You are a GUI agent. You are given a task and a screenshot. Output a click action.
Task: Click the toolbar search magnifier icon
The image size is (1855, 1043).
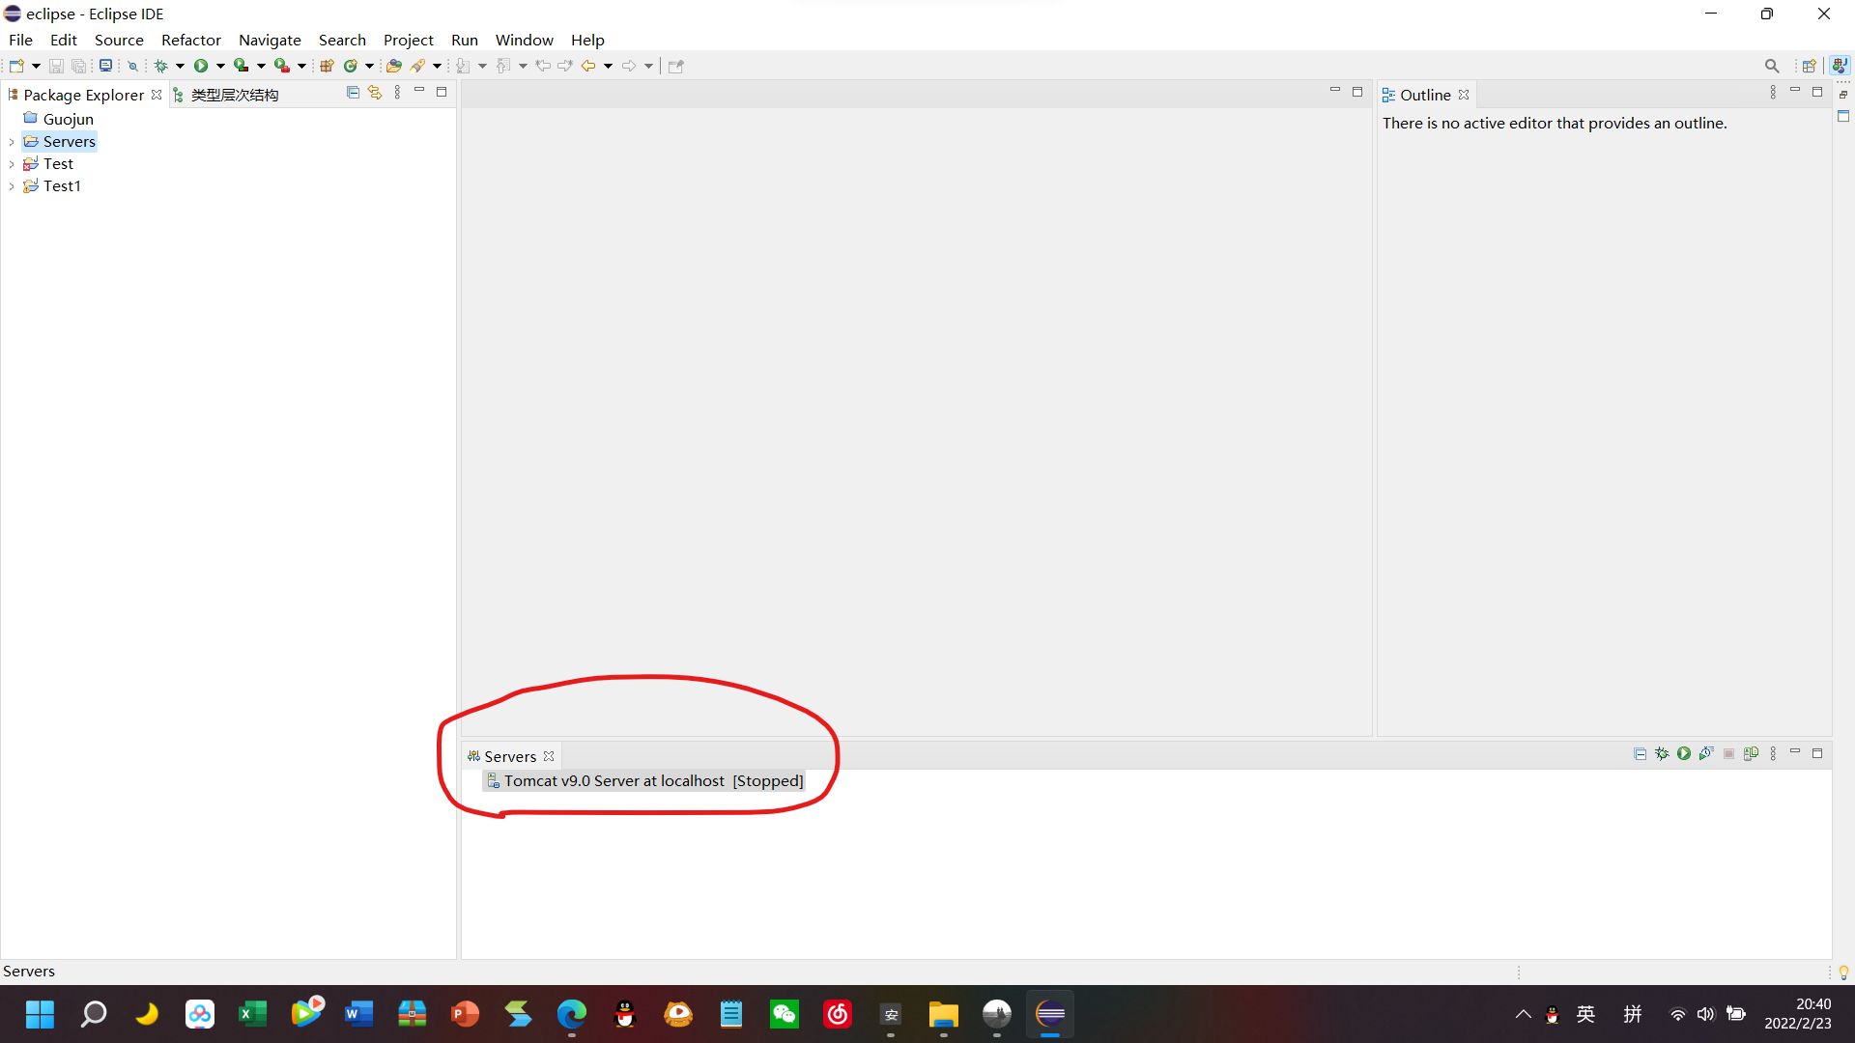point(1771,66)
